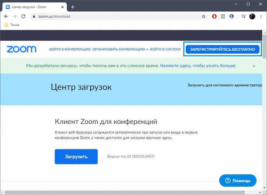The image size is (267, 195).
Task: Click the browser back arrow
Action: coord(6,16)
